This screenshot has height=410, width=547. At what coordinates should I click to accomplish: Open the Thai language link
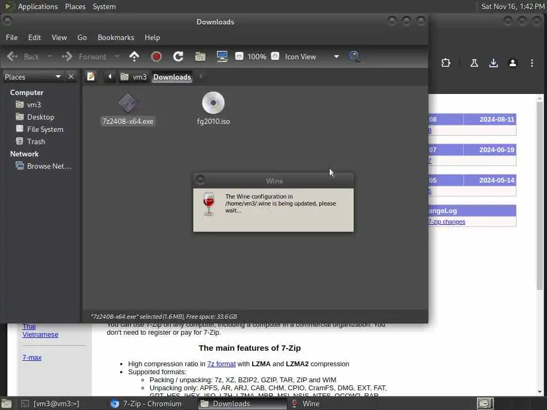29,326
